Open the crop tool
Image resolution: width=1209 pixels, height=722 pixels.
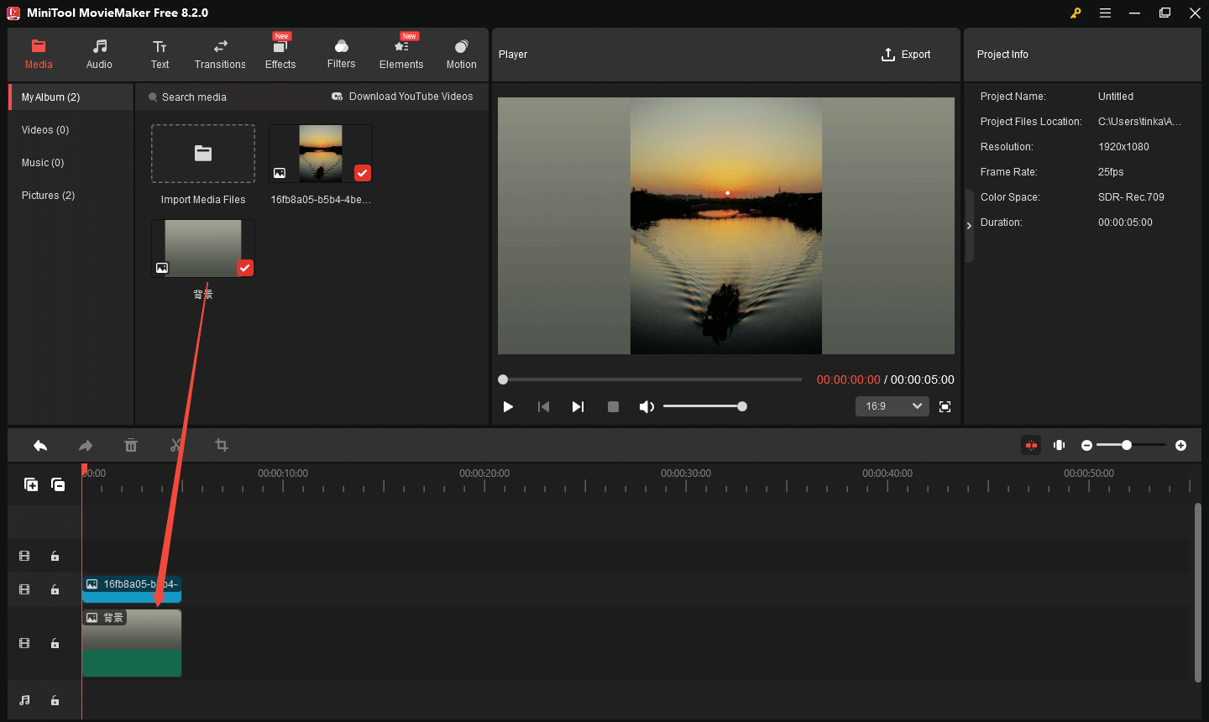tap(222, 446)
